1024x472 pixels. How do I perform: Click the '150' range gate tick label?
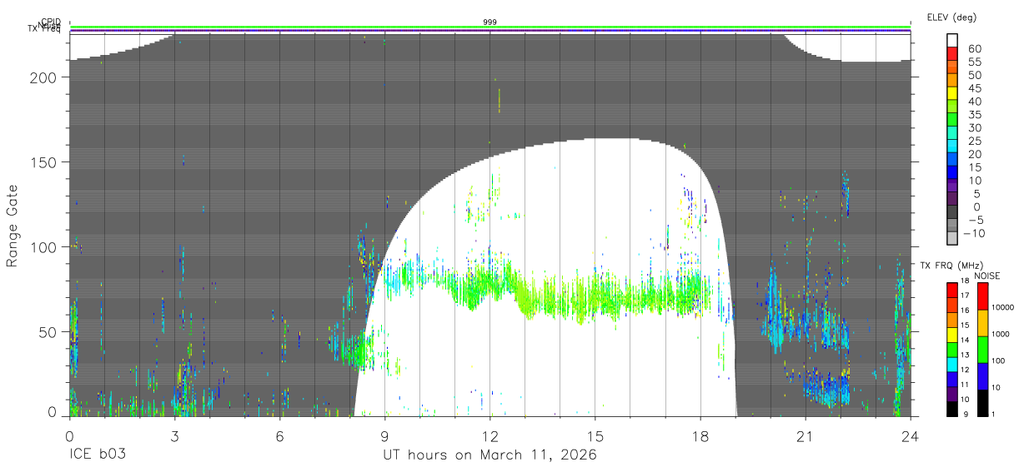coord(44,161)
